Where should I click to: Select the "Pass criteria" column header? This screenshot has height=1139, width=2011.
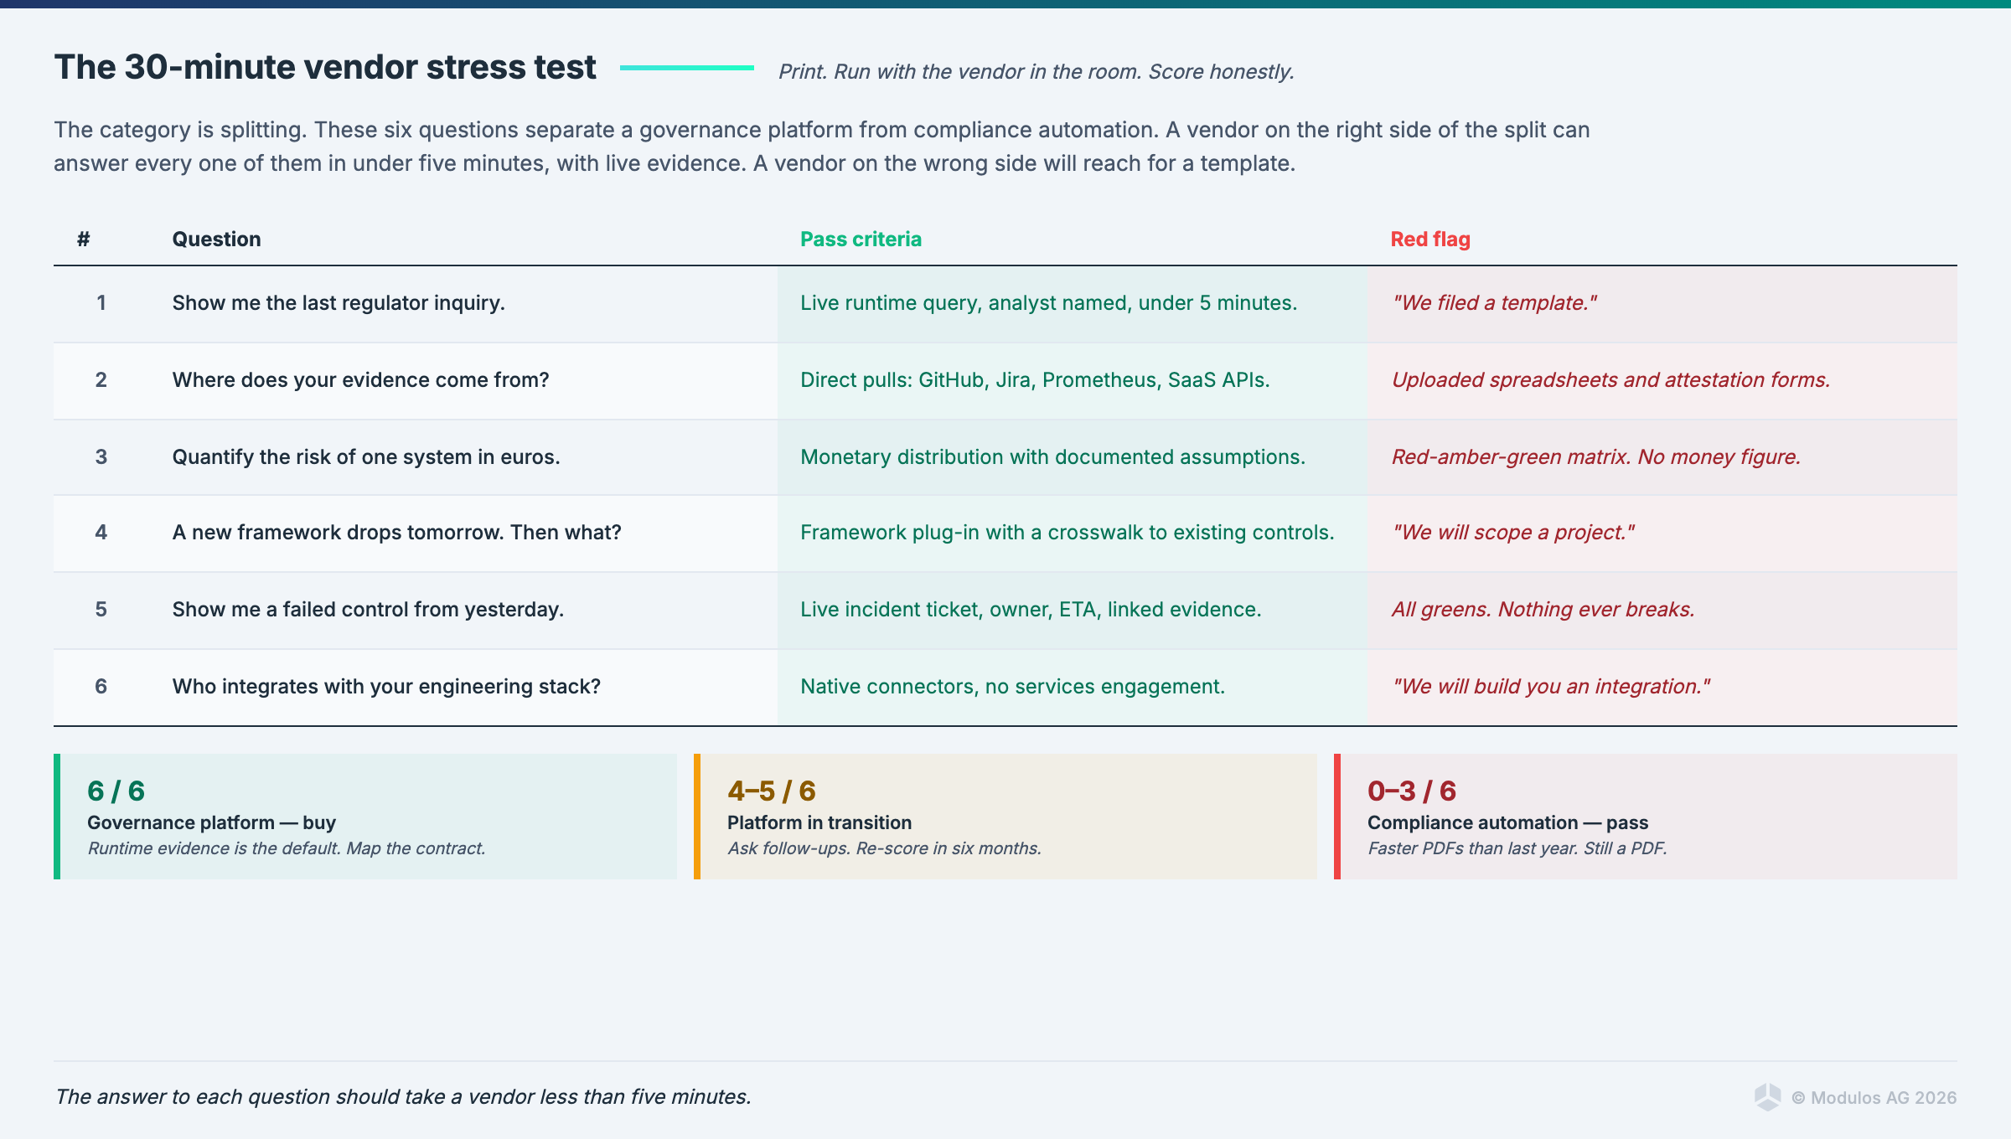[x=861, y=240]
